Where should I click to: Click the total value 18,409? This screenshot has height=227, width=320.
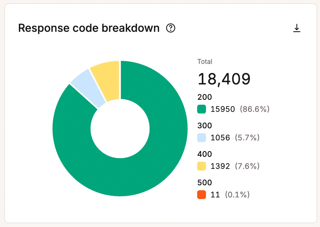224,79
